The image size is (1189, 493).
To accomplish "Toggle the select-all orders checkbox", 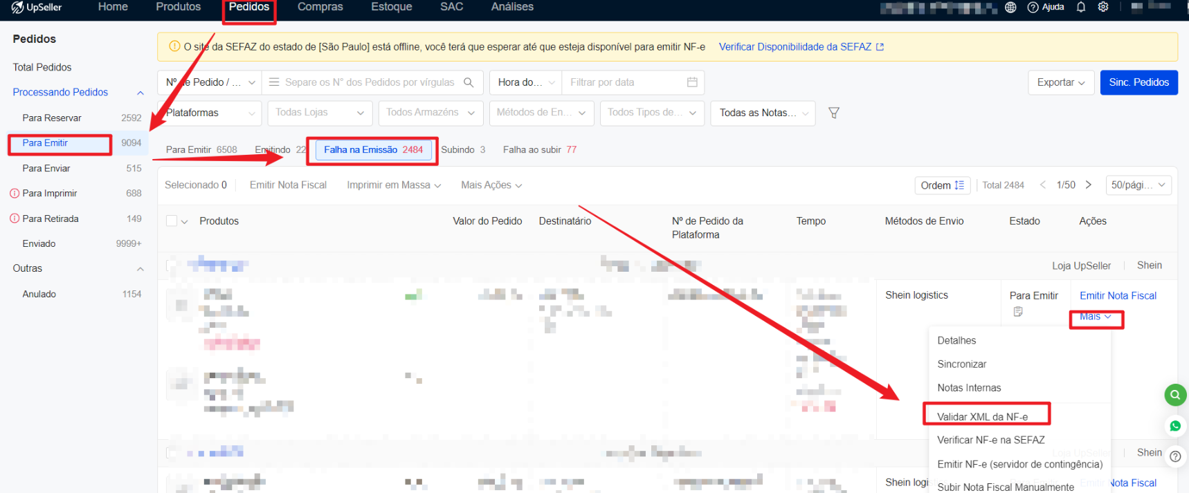I will pyautogui.click(x=172, y=221).
